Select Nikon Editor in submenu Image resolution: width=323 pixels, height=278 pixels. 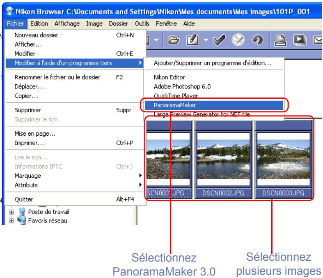(x=214, y=77)
